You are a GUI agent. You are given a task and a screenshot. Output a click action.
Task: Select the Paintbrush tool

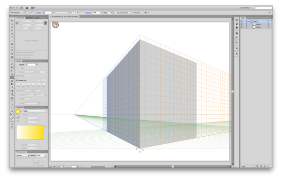(12, 47)
